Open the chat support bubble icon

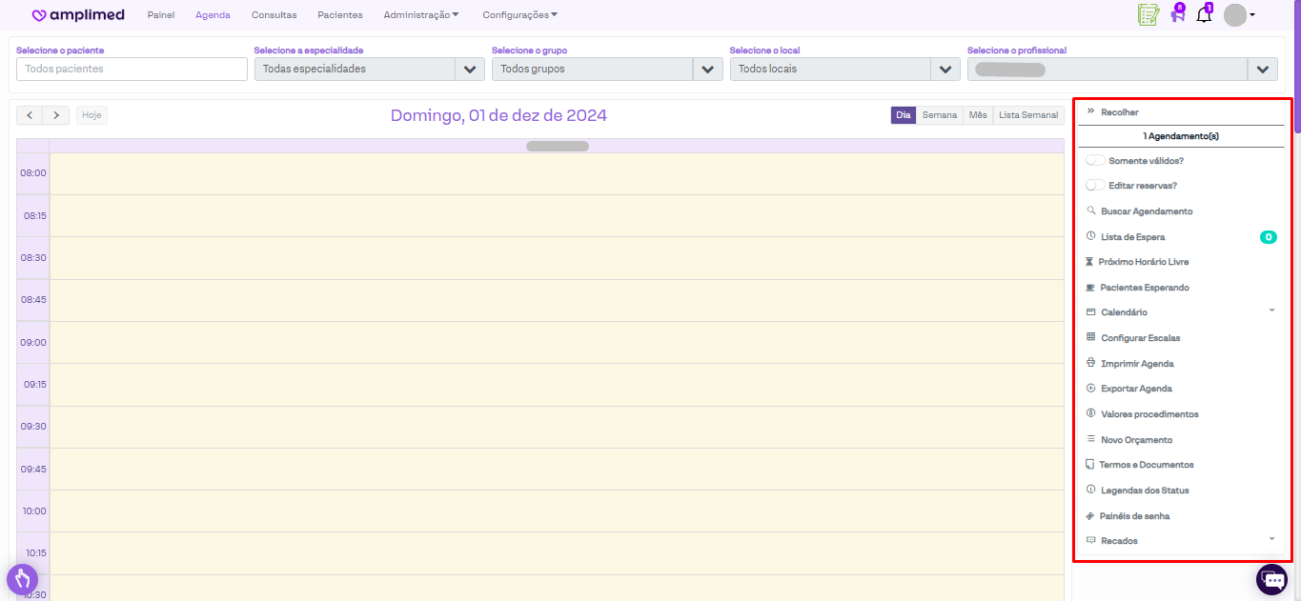tap(1271, 579)
